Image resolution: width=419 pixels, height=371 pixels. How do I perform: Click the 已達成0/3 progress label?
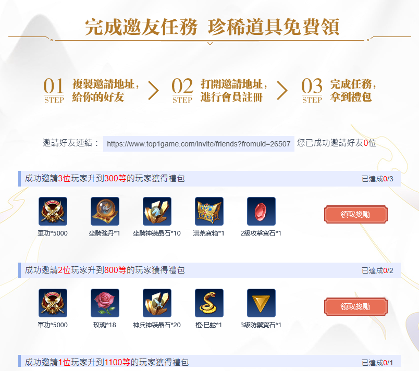tap(377, 179)
